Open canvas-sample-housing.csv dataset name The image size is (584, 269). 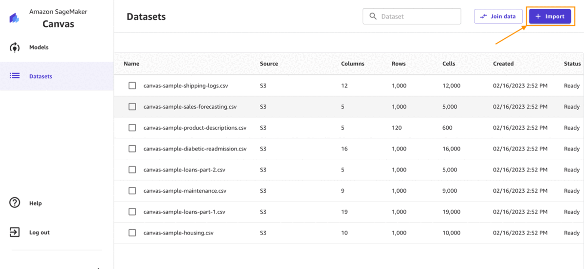(179, 233)
